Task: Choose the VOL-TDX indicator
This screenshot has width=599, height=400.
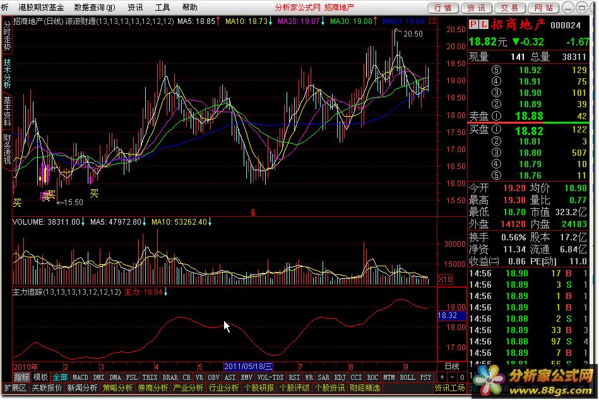Action: 271,377
